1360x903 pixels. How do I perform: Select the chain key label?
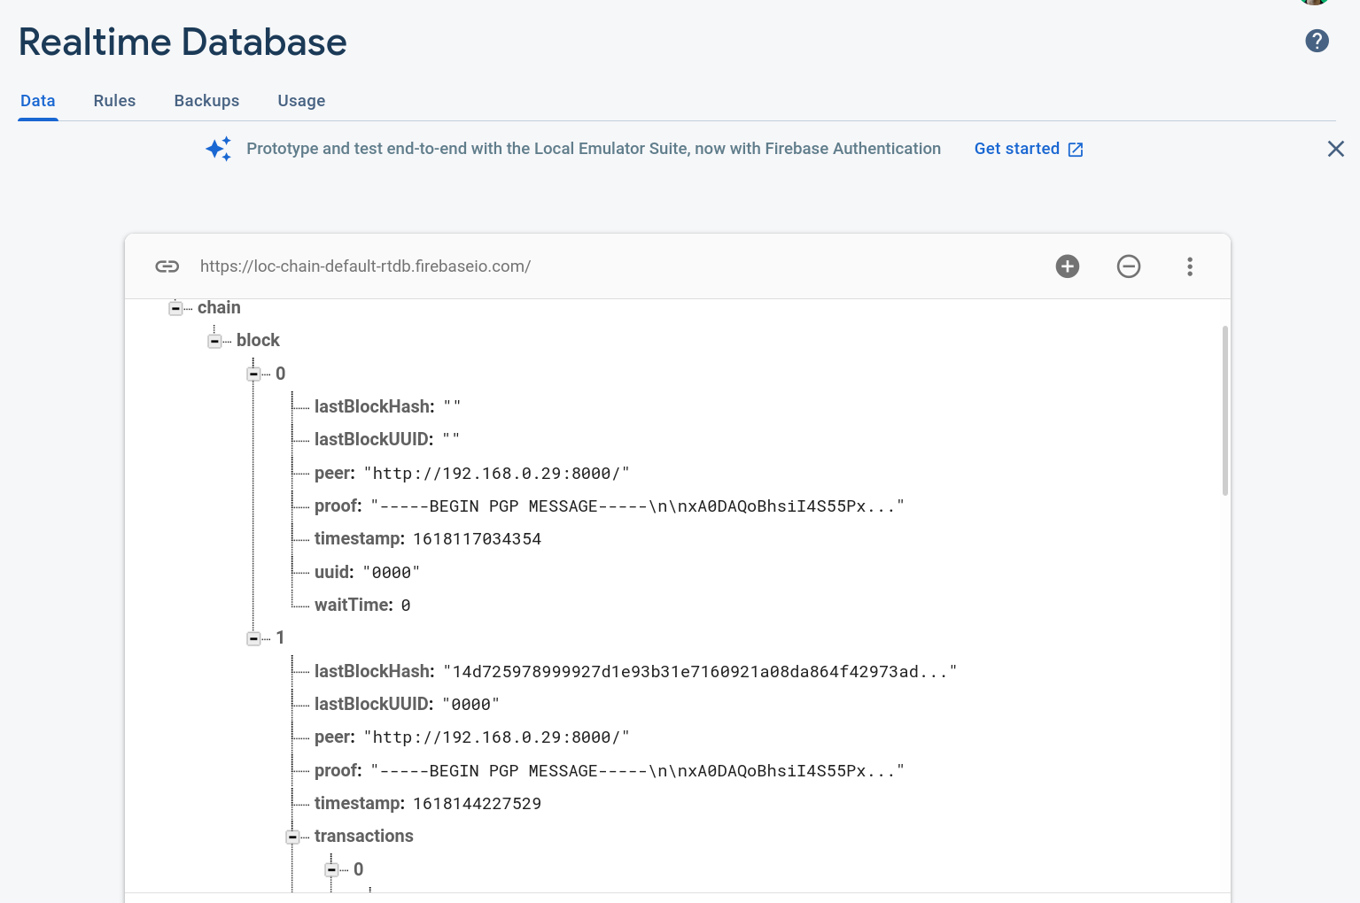click(x=219, y=307)
